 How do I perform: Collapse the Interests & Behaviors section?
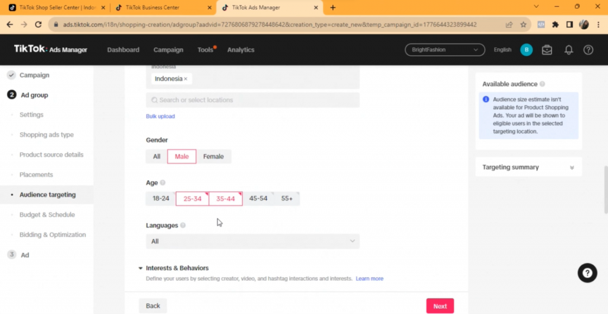tap(141, 268)
